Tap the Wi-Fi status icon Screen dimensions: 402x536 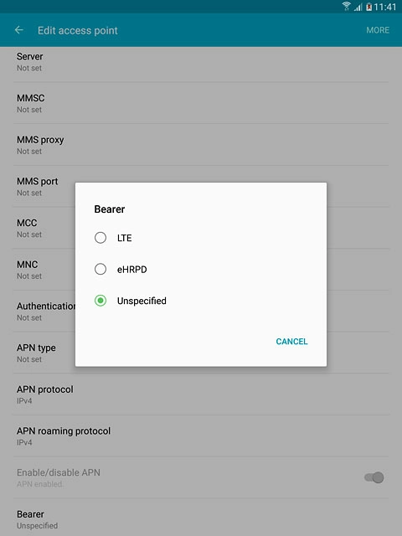[346, 6]
